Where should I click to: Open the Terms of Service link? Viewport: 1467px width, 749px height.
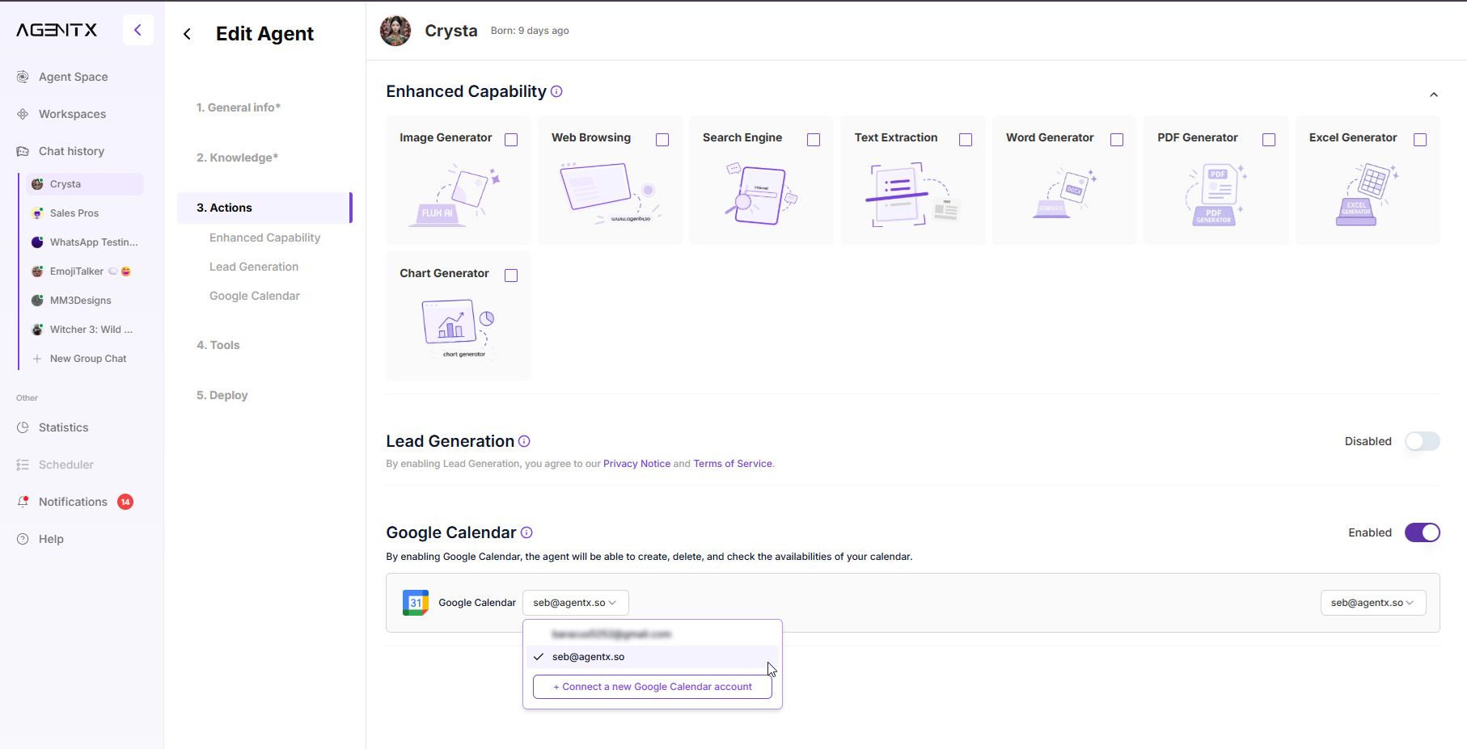click(733, 464)
